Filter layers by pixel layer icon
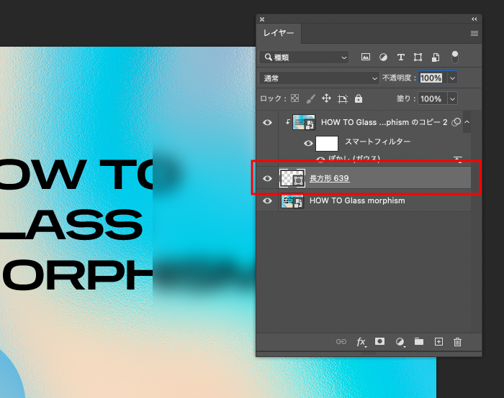 [x=366, y=57]
